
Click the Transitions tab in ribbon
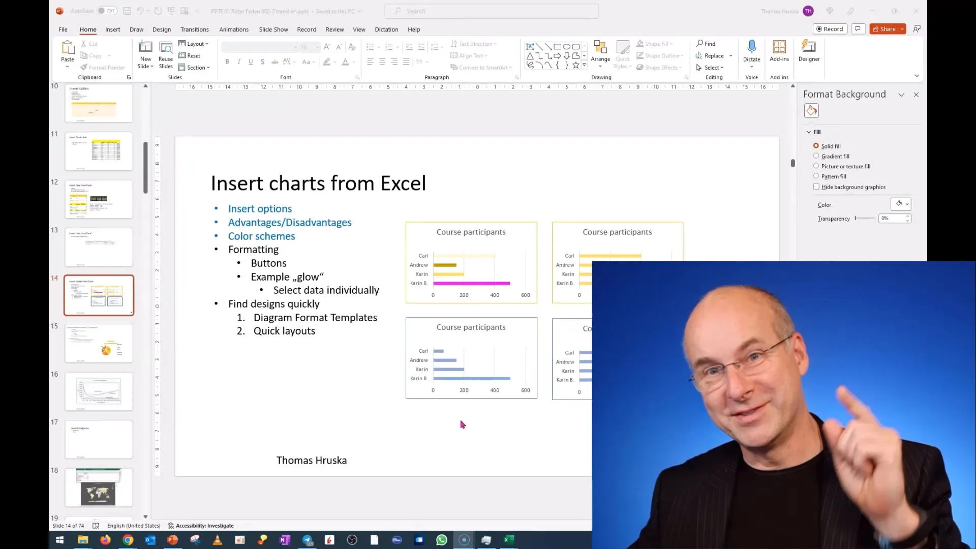pyautogui.click(x=194, y=29)
